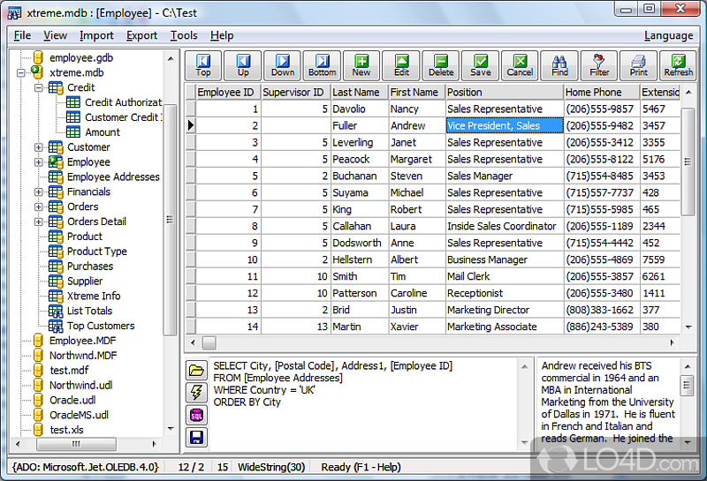Click the Delete record toolbar button
Screen dimensions: 707x481
[441, 65]
